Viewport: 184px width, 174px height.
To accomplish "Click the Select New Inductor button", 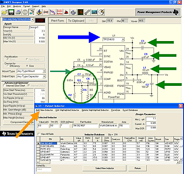I will click(104, 168).
